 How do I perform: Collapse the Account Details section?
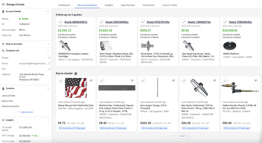(48, 11)
